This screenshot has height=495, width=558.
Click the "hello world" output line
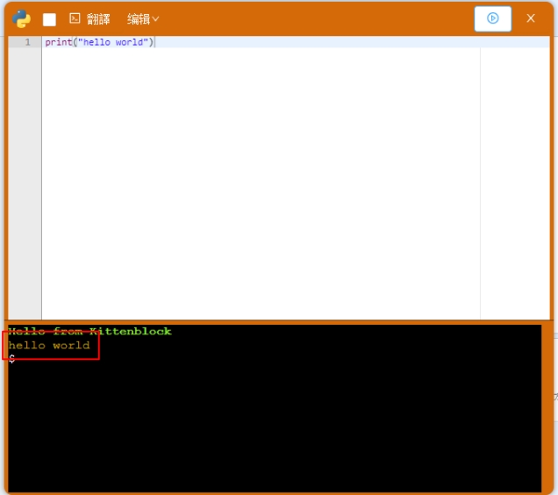49,346
